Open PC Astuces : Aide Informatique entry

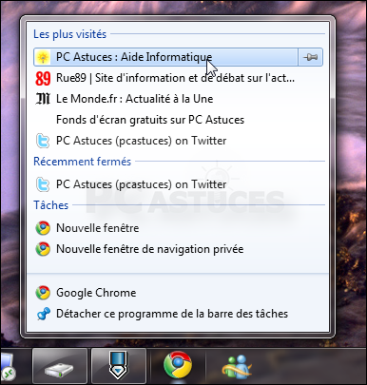click(165, 57)
